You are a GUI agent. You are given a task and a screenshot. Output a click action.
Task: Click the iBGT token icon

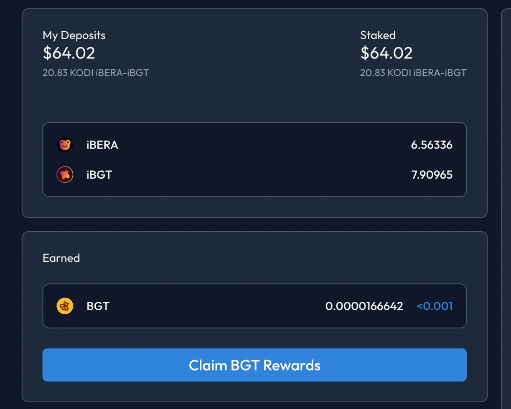65,174
